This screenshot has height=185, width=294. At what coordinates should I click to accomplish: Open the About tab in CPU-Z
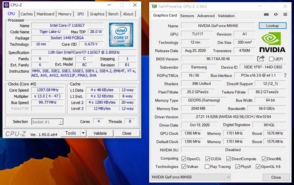128,14
